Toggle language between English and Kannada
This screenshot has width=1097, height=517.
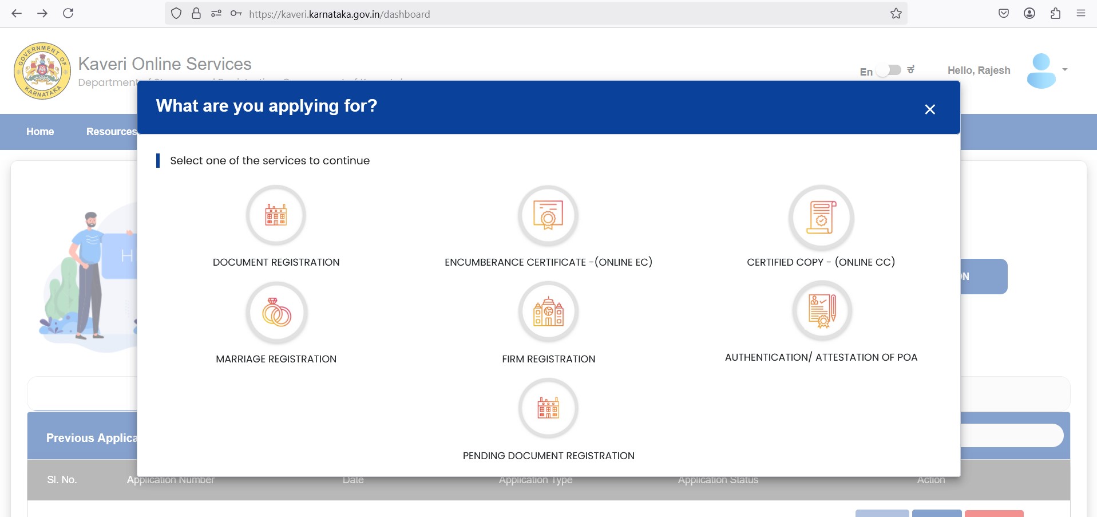(x=889, y=70)
